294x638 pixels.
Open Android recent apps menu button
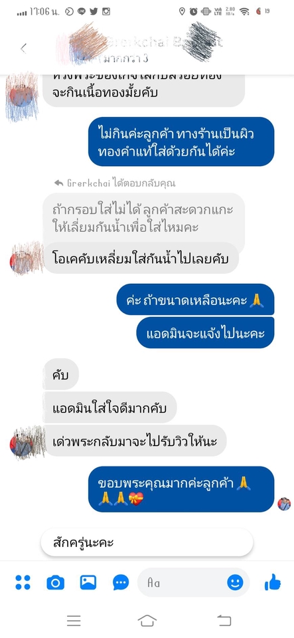74,621
